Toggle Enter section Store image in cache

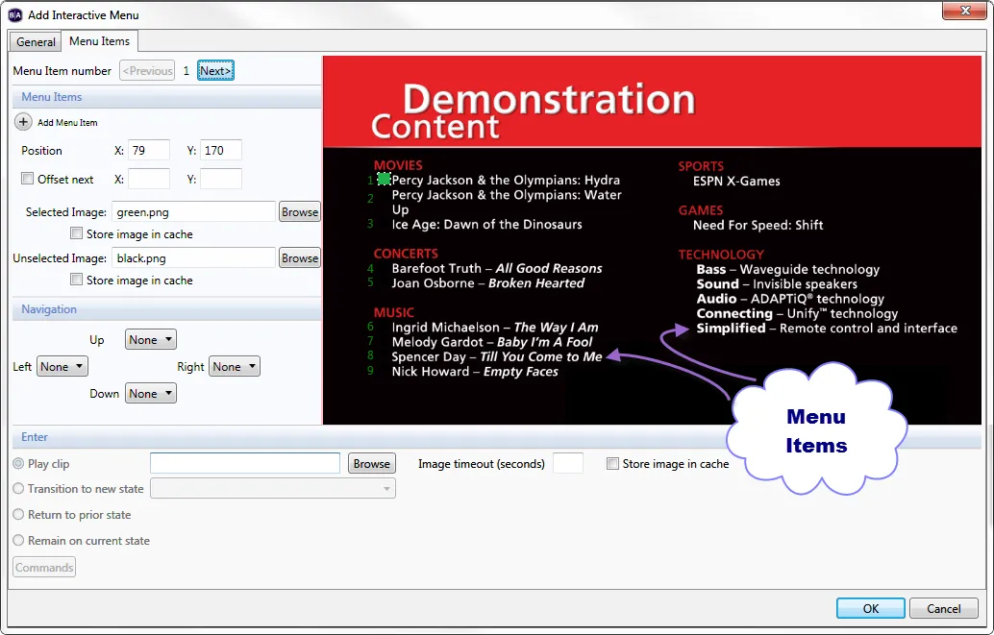pyautogui.click(x=612, y=463)
